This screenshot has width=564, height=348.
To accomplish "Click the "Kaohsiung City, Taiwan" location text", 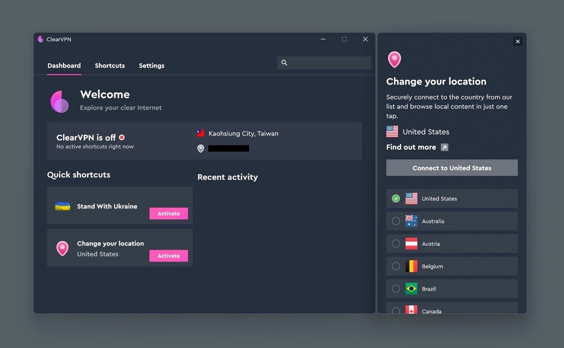I will click(243, 133).
